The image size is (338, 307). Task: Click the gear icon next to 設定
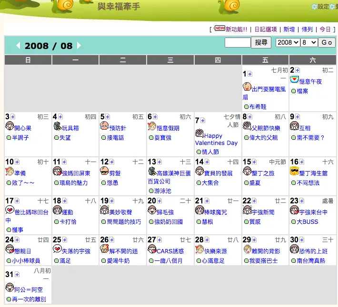point(314,7)
